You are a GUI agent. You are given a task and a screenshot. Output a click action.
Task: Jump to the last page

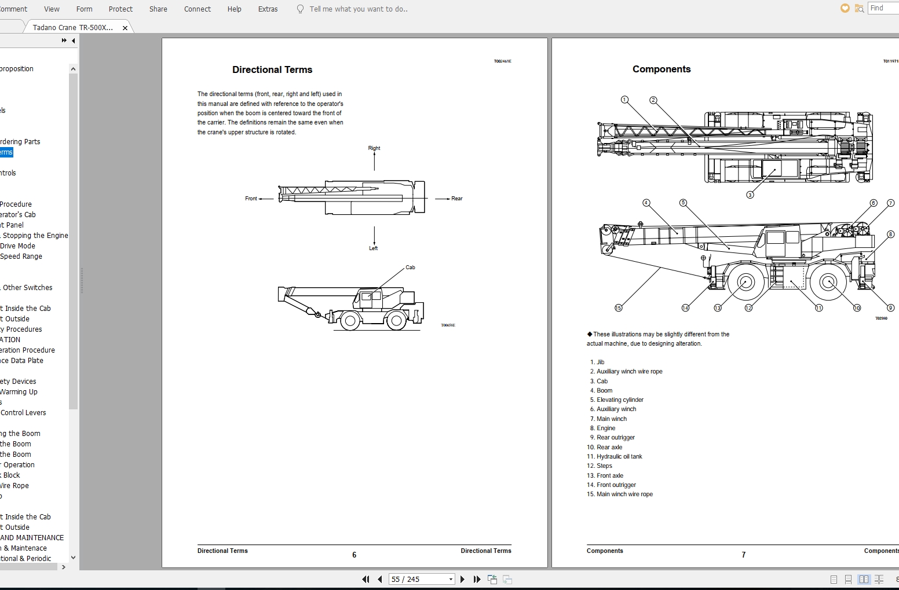click(x=477, y=579)
